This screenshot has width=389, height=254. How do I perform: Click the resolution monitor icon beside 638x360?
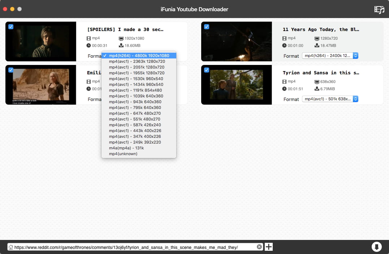[317, 82]
